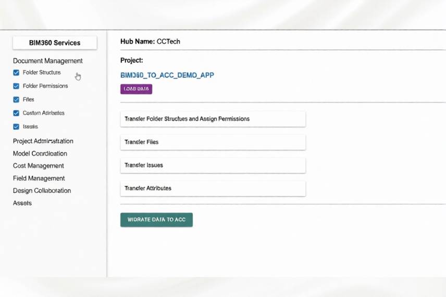The height and width of the screenshot is (297, 446).
Task: Select Cost Management in sidebar
Action: coord(39,166)
